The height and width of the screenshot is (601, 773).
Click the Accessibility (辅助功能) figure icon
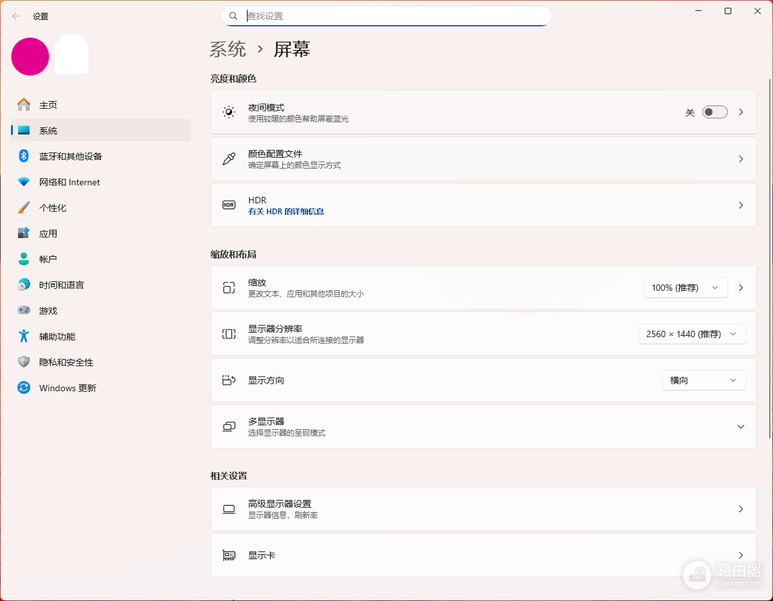click(24, 336)
